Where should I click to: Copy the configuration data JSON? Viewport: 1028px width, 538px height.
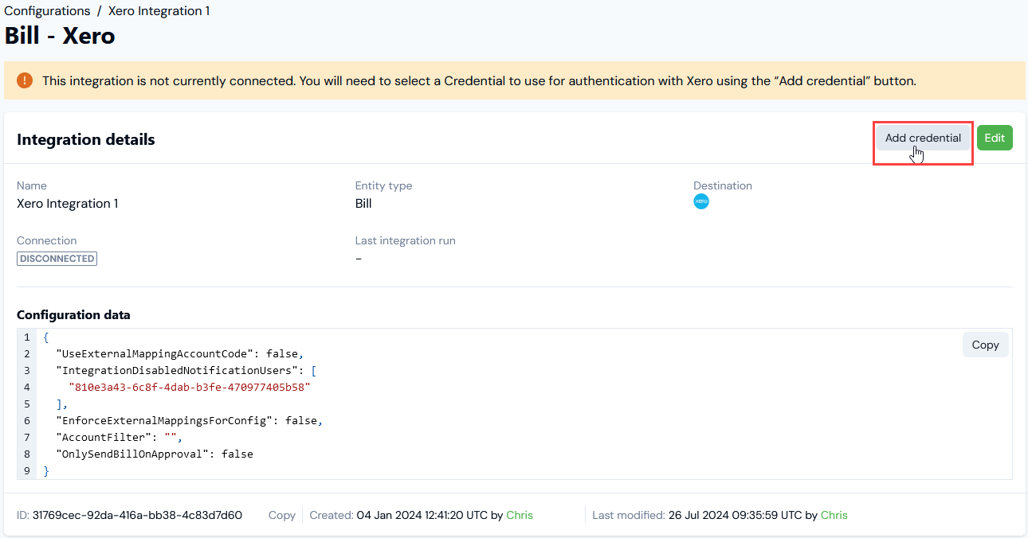tap(985, 345)
